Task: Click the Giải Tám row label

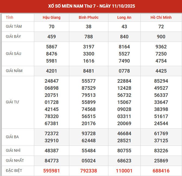Action: [14, 27]
